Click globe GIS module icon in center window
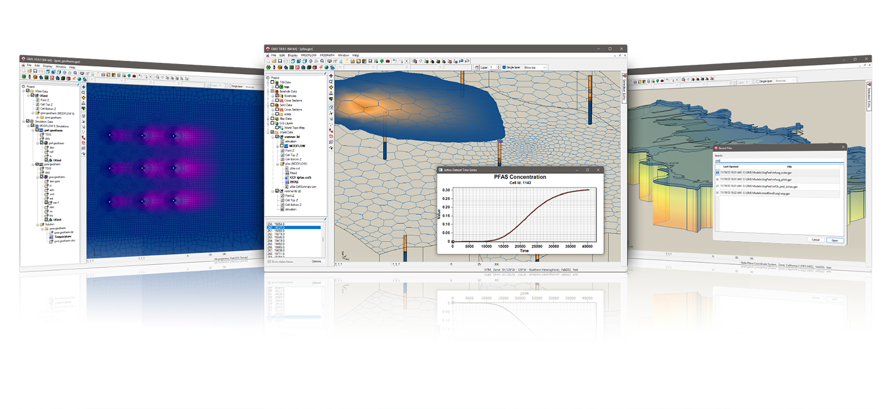Viewport: 891px width, 409px height. click(327, 68)
